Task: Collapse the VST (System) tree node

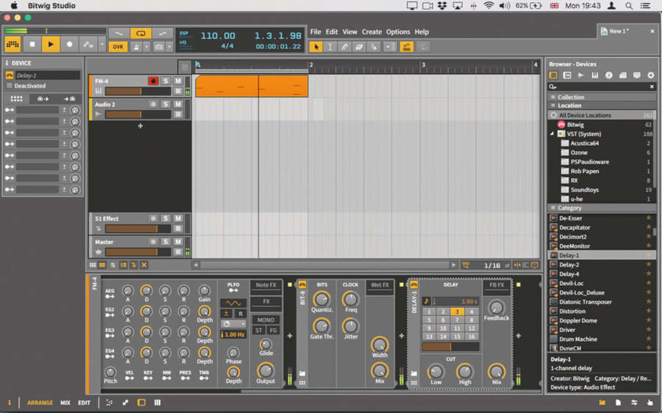Action: 552,133
